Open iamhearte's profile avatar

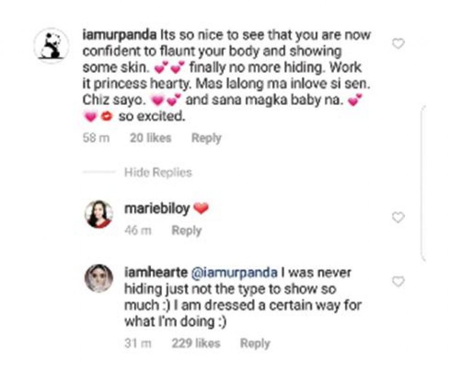[98, 278]
